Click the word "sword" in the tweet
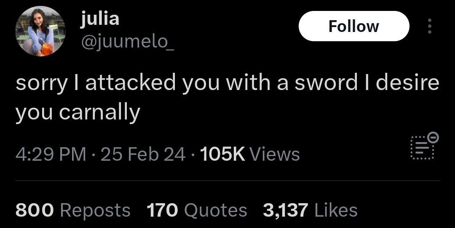This screenshot has width=455, height=228. tap(326, 83)
